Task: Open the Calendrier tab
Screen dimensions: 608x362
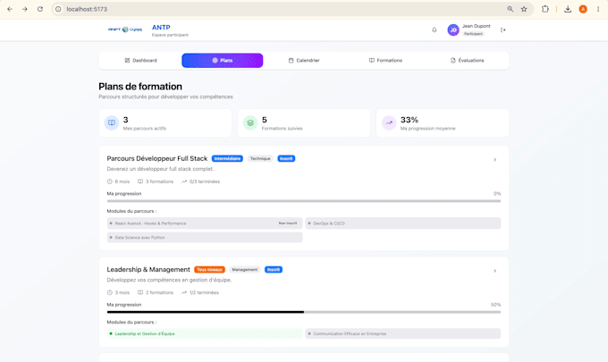Action: 304,61
